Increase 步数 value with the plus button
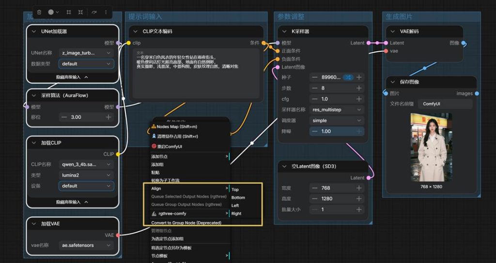The height and width of the screenshot is (263, 496). (x=359, y=88)
